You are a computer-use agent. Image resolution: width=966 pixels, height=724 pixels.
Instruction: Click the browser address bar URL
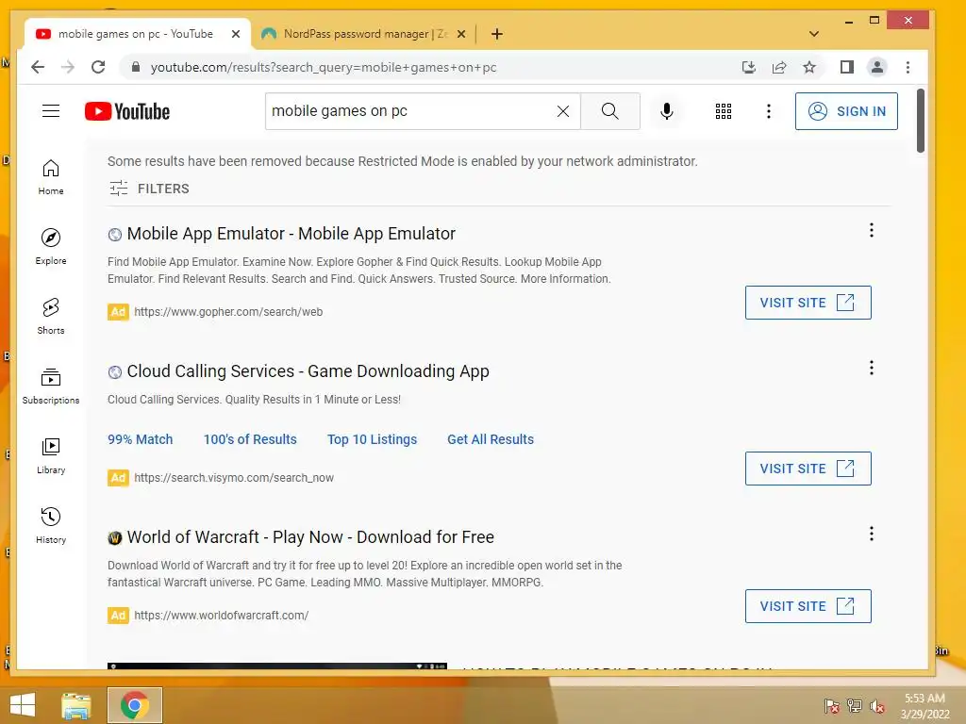coord(324,67)
